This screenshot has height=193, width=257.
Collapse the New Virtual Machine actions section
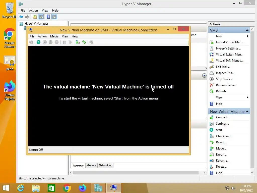(247, 111)
